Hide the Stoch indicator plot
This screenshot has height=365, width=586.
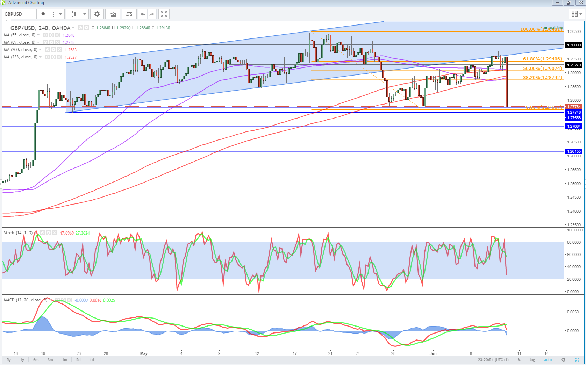pos(43,233)
